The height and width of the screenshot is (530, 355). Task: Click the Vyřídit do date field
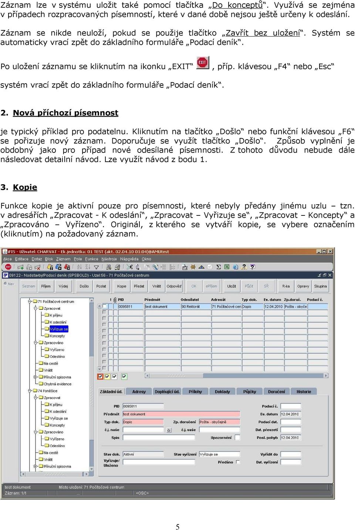(x=291, y=454)
